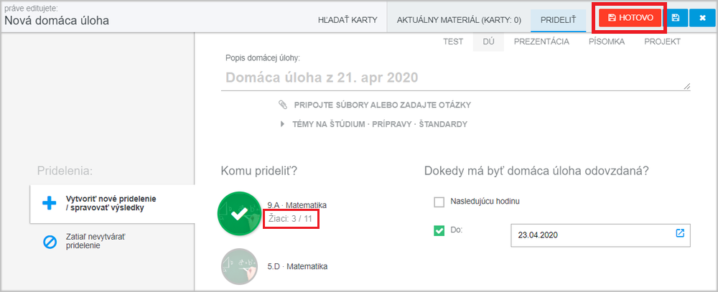The image size is (718, 292).
Task: Click the blue plus new assignment icon
Action: click(49, 204)
